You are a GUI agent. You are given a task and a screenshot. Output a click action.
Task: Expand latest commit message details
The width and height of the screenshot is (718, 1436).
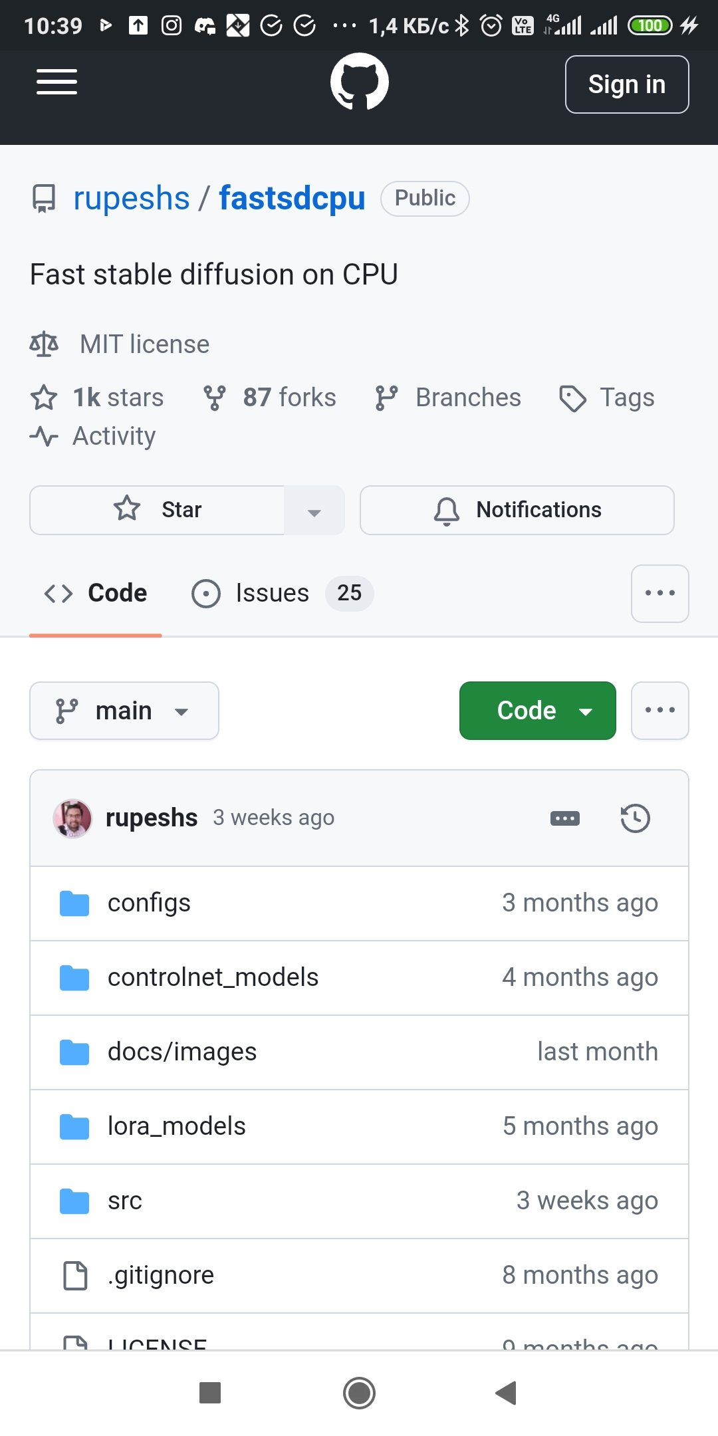click(565, 818)
